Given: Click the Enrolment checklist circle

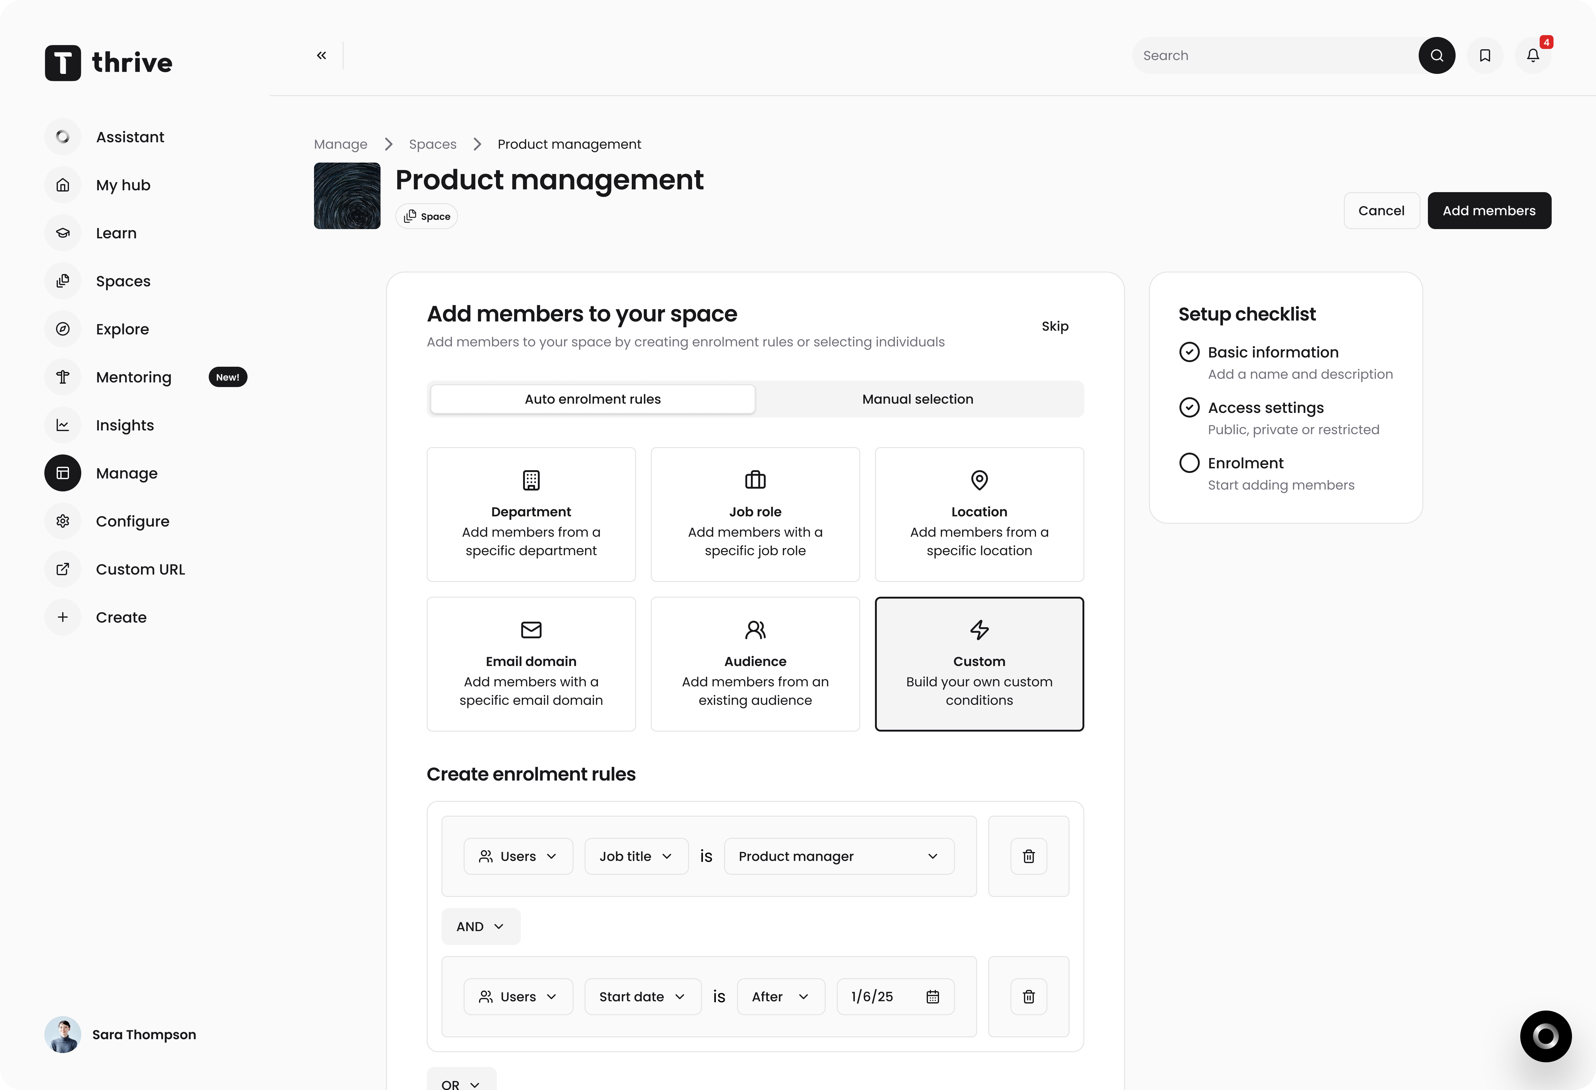Looking at the screenshot, I should (1189, 463).
